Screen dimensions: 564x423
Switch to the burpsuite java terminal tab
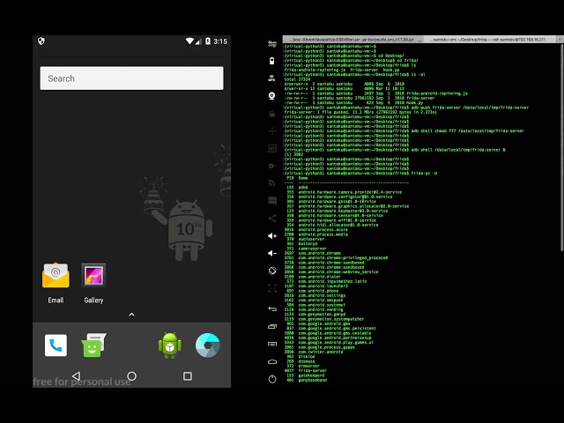[x=352, y=39]
